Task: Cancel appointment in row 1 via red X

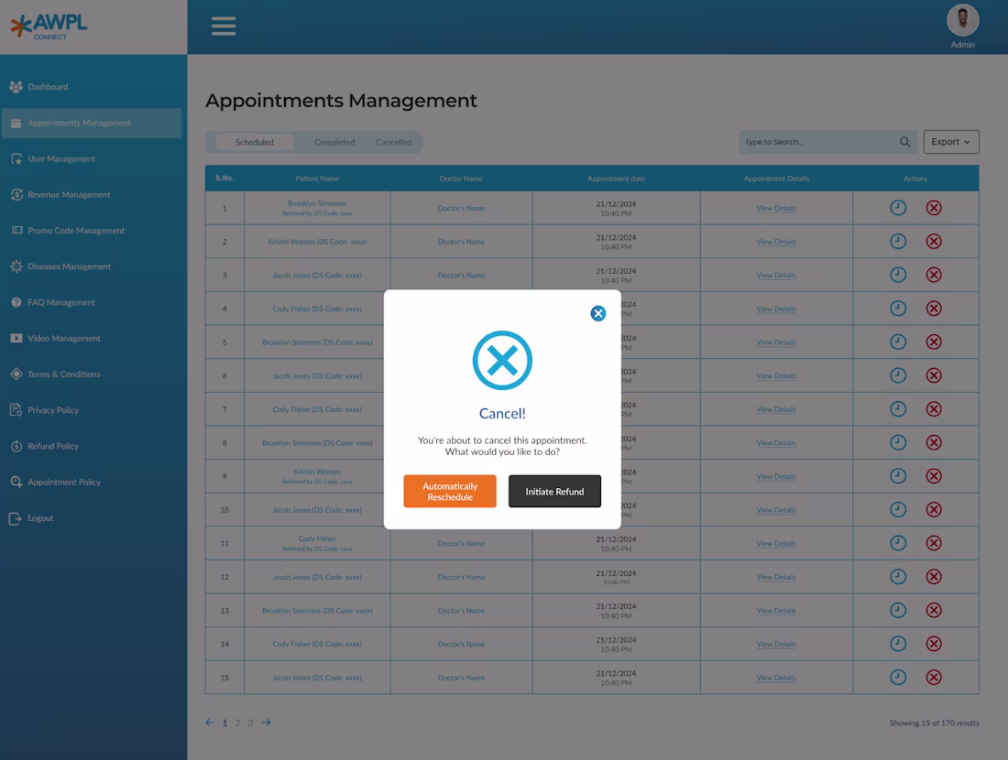Action: (x=934, y=208)
